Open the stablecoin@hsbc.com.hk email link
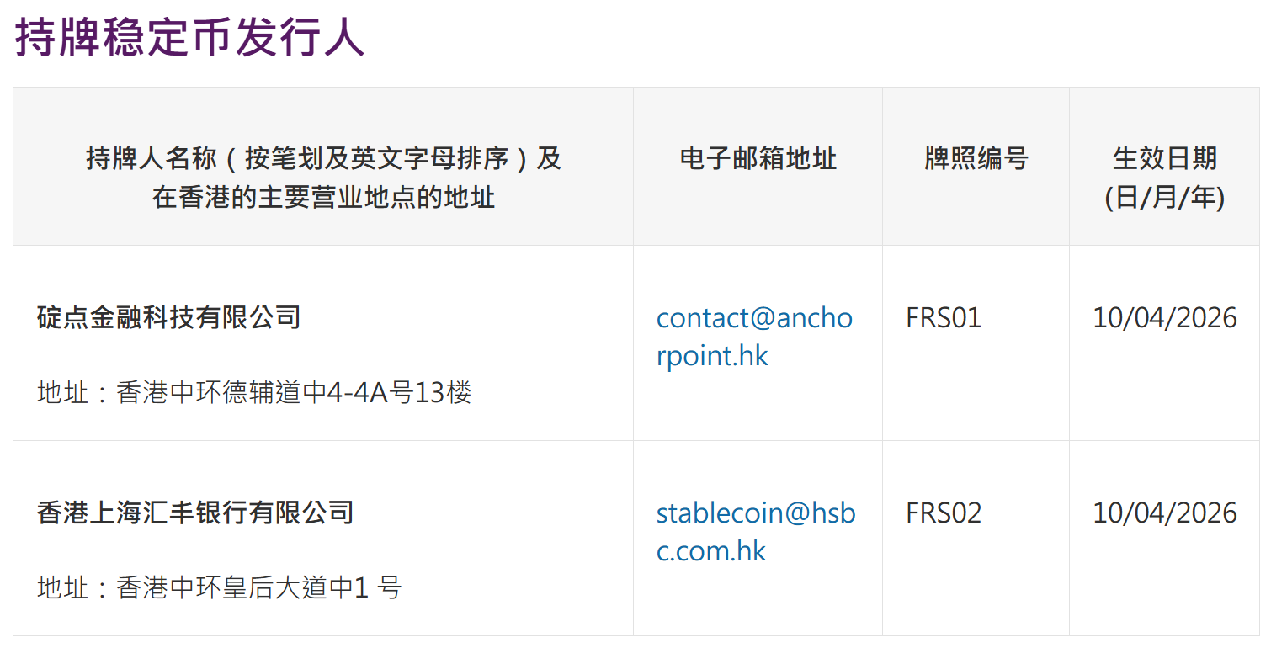The height and width of the screenshot is (648, 1271). (755, 531)
